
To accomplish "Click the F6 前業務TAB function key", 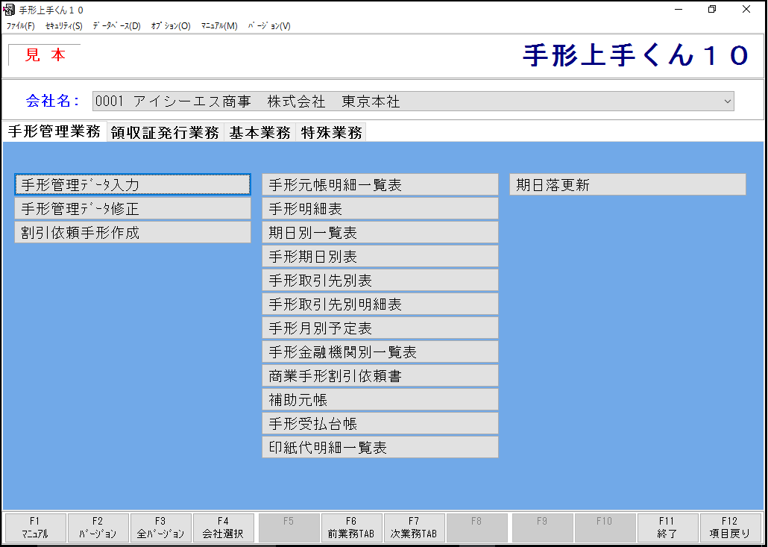I will tap(351, 528).
